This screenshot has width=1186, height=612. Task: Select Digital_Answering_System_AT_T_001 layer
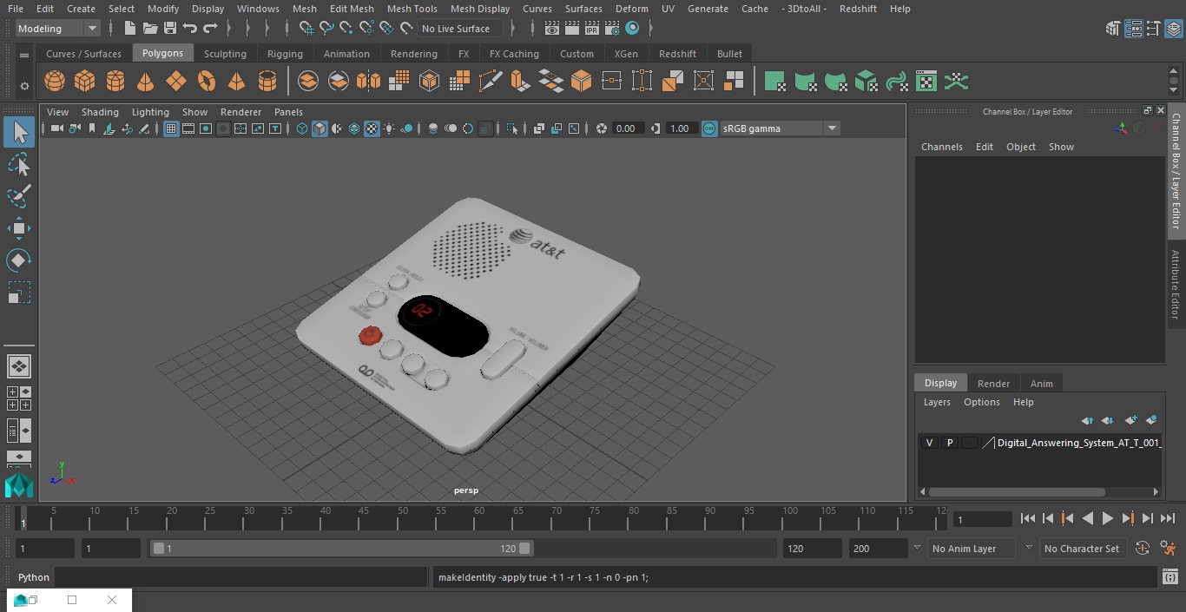click(x=1079, y=443)
